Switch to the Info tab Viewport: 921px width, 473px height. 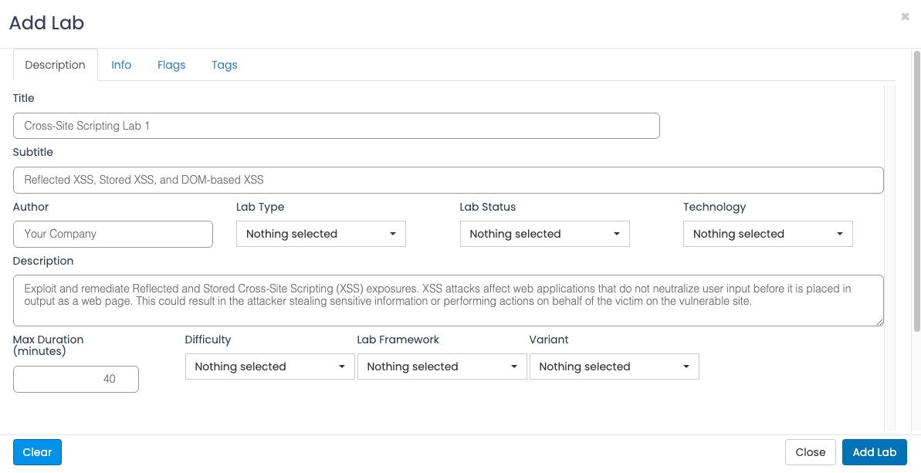[x=121, y=65]
